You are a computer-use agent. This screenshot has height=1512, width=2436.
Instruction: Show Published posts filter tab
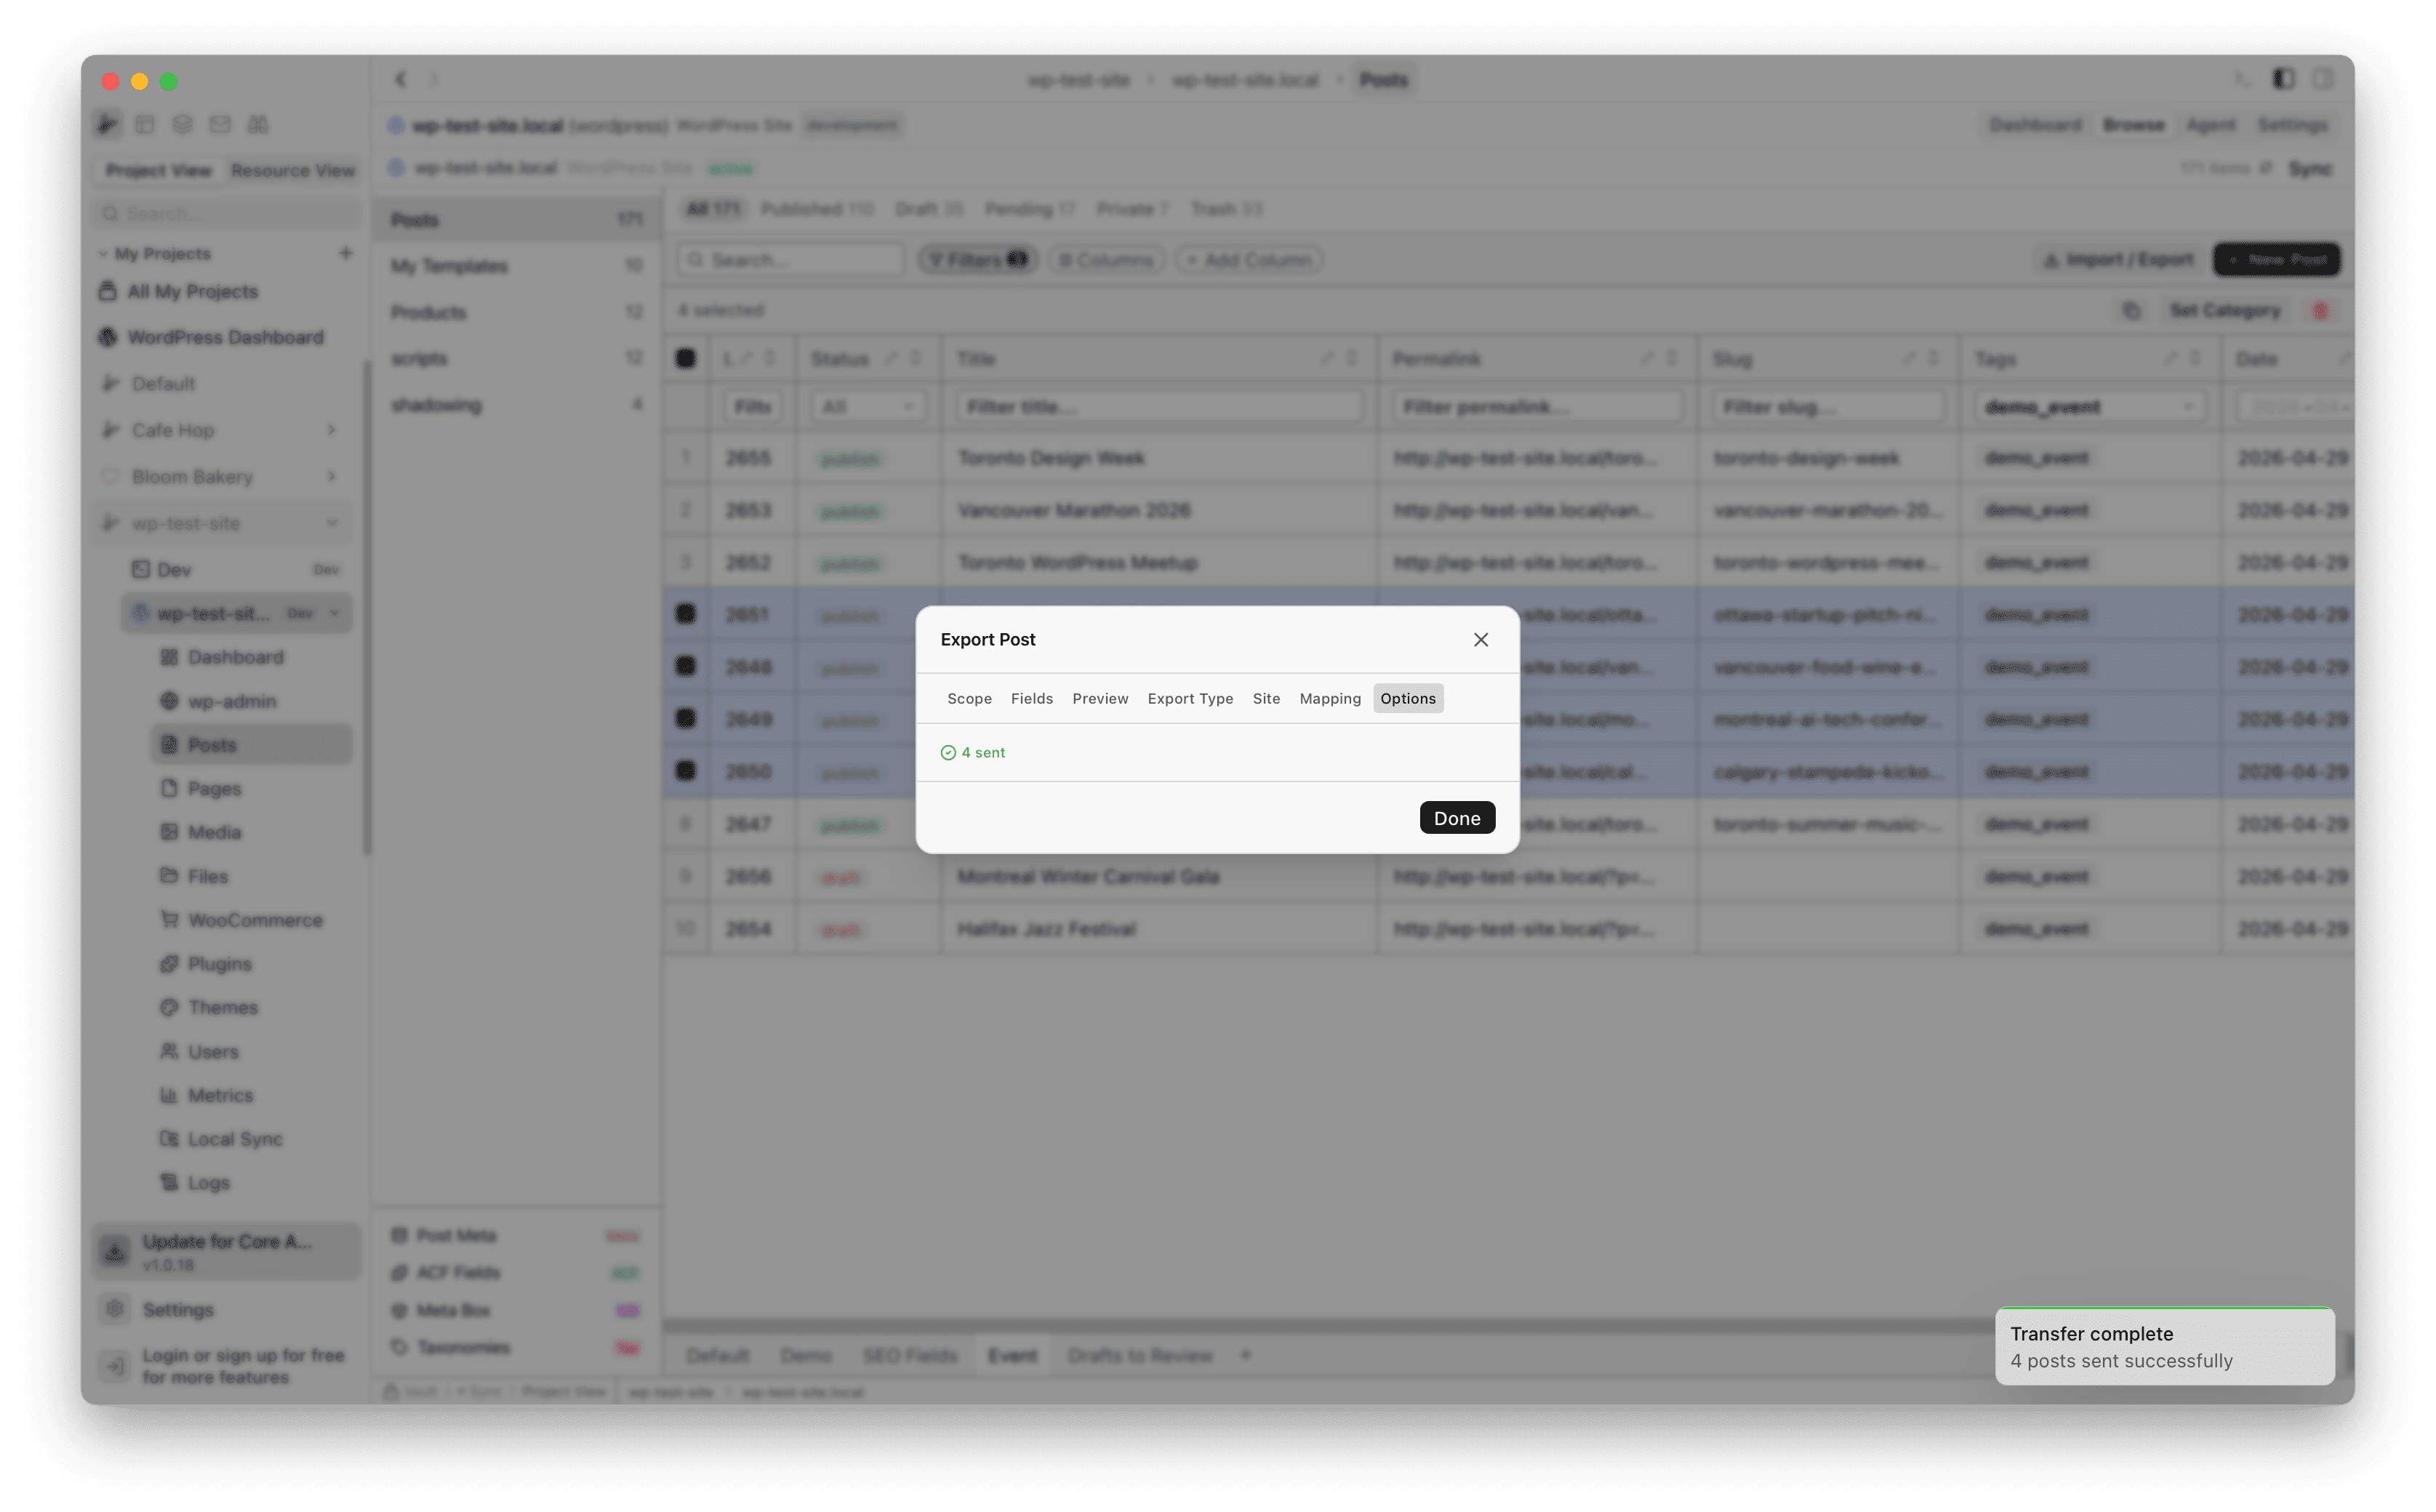click(817, 209)
